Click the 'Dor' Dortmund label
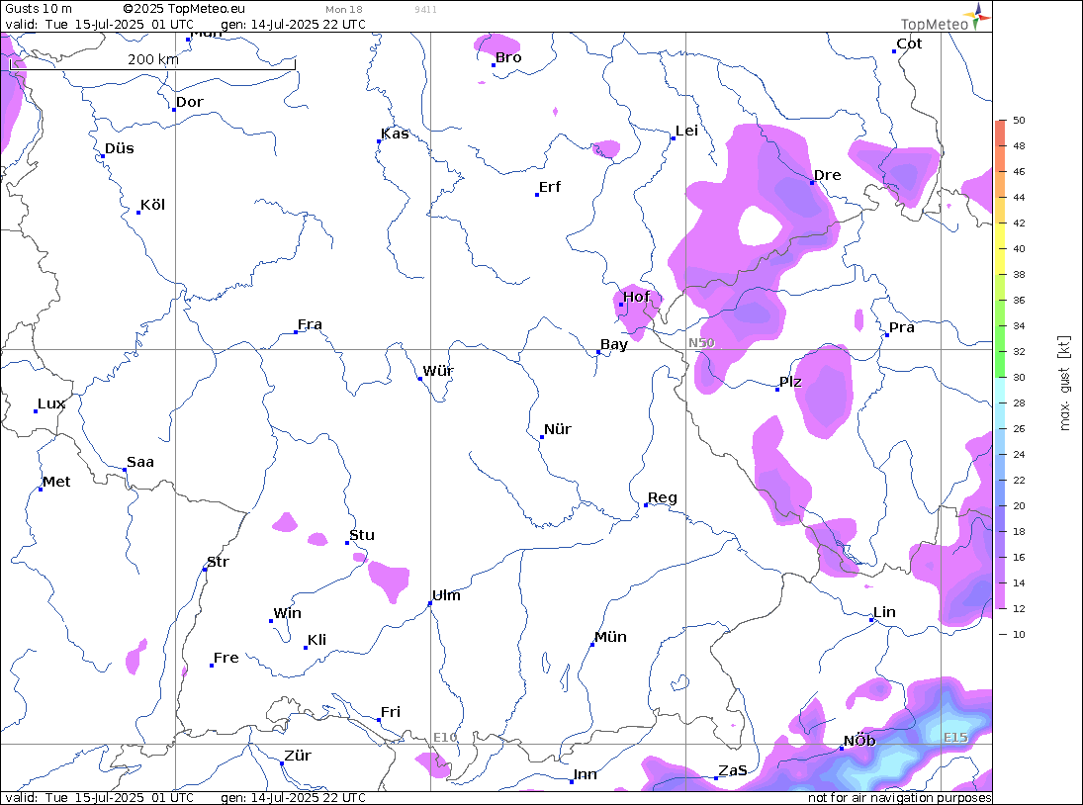Image resolution: width=1083 pixels, height=805 pixels. pos(189,102)
